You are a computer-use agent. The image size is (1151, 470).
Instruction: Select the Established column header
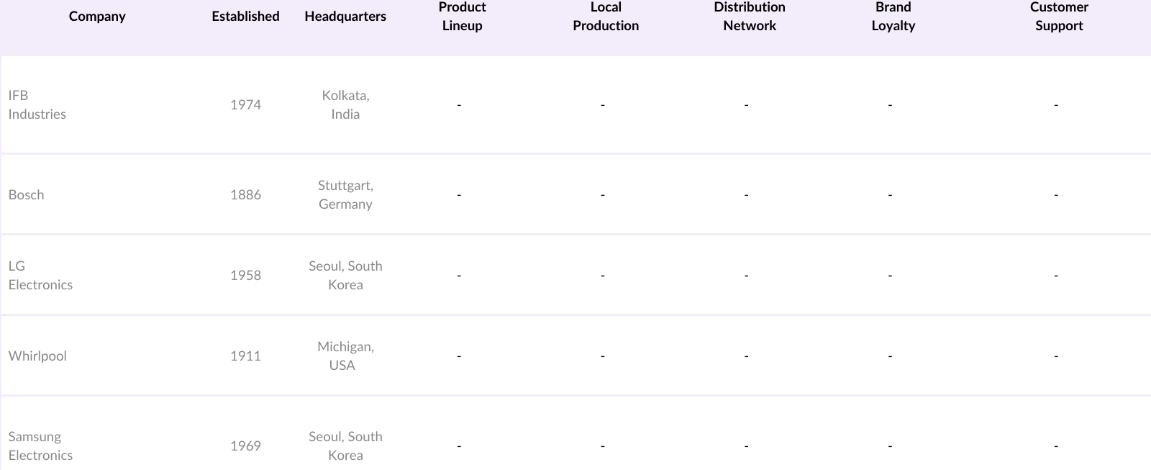245,16
